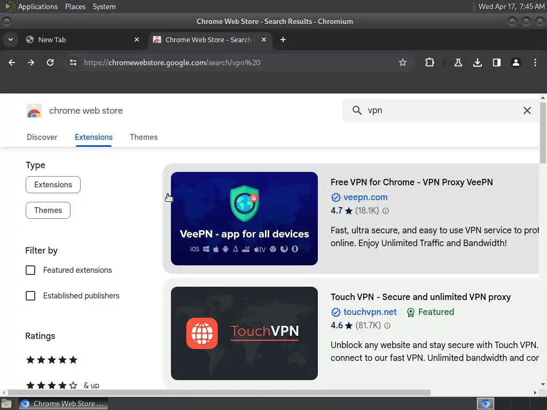The height and width of the screenshot is (410, 547).
Task: Open the Downloads icon in toolbar
Action: (478, 62)
